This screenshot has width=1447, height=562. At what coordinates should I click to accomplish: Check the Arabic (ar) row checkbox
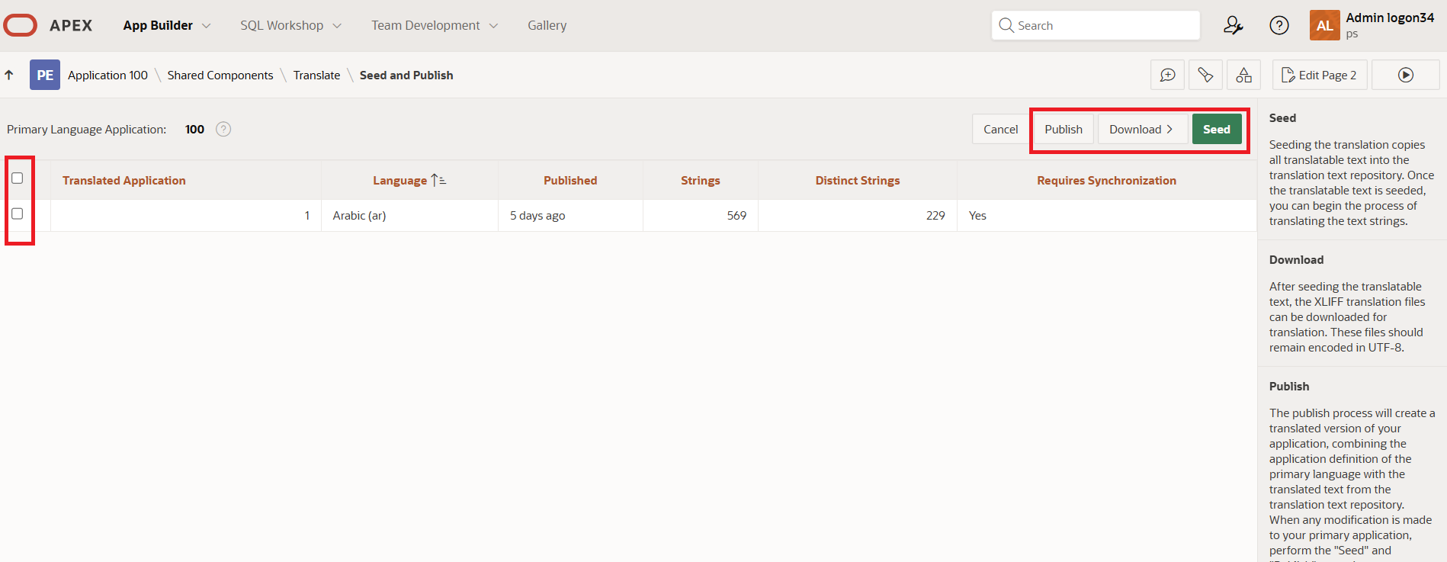click(18, 214)
